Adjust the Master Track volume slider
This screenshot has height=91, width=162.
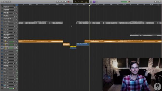12,88
